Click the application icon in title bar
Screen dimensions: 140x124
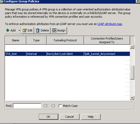tap(2, 2)
